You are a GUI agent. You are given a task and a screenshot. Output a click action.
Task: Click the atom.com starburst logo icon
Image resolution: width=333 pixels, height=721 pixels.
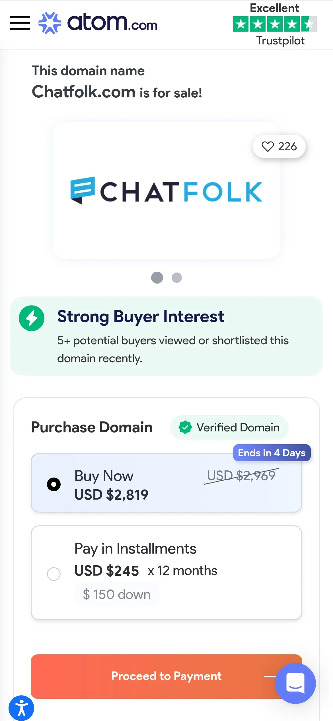point(50,23)
